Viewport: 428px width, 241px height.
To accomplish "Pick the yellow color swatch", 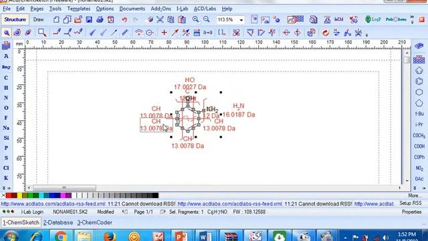I will click(19, 195).
